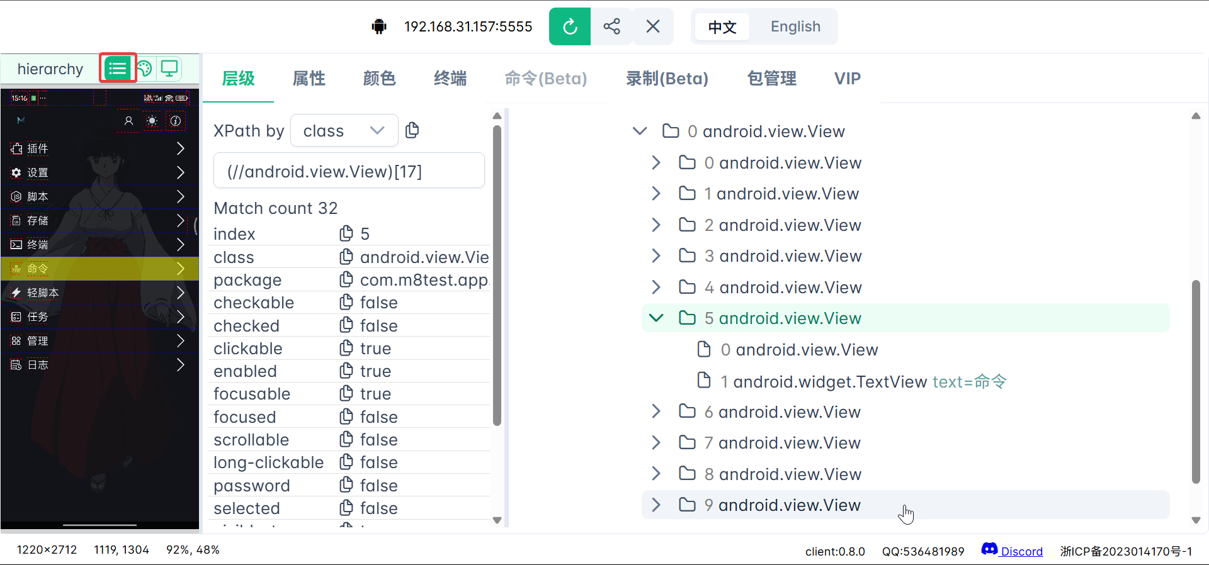The height and width of the screenshot is (565, 1209).
Task: Select the hierarchy list view icon
Action: click(x=118, y=68)
